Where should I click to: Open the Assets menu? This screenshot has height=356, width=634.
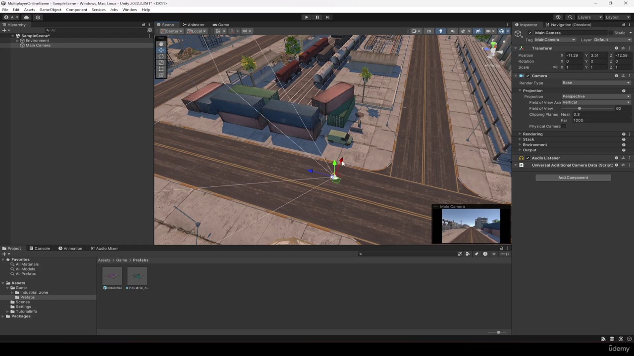point(29,10)
